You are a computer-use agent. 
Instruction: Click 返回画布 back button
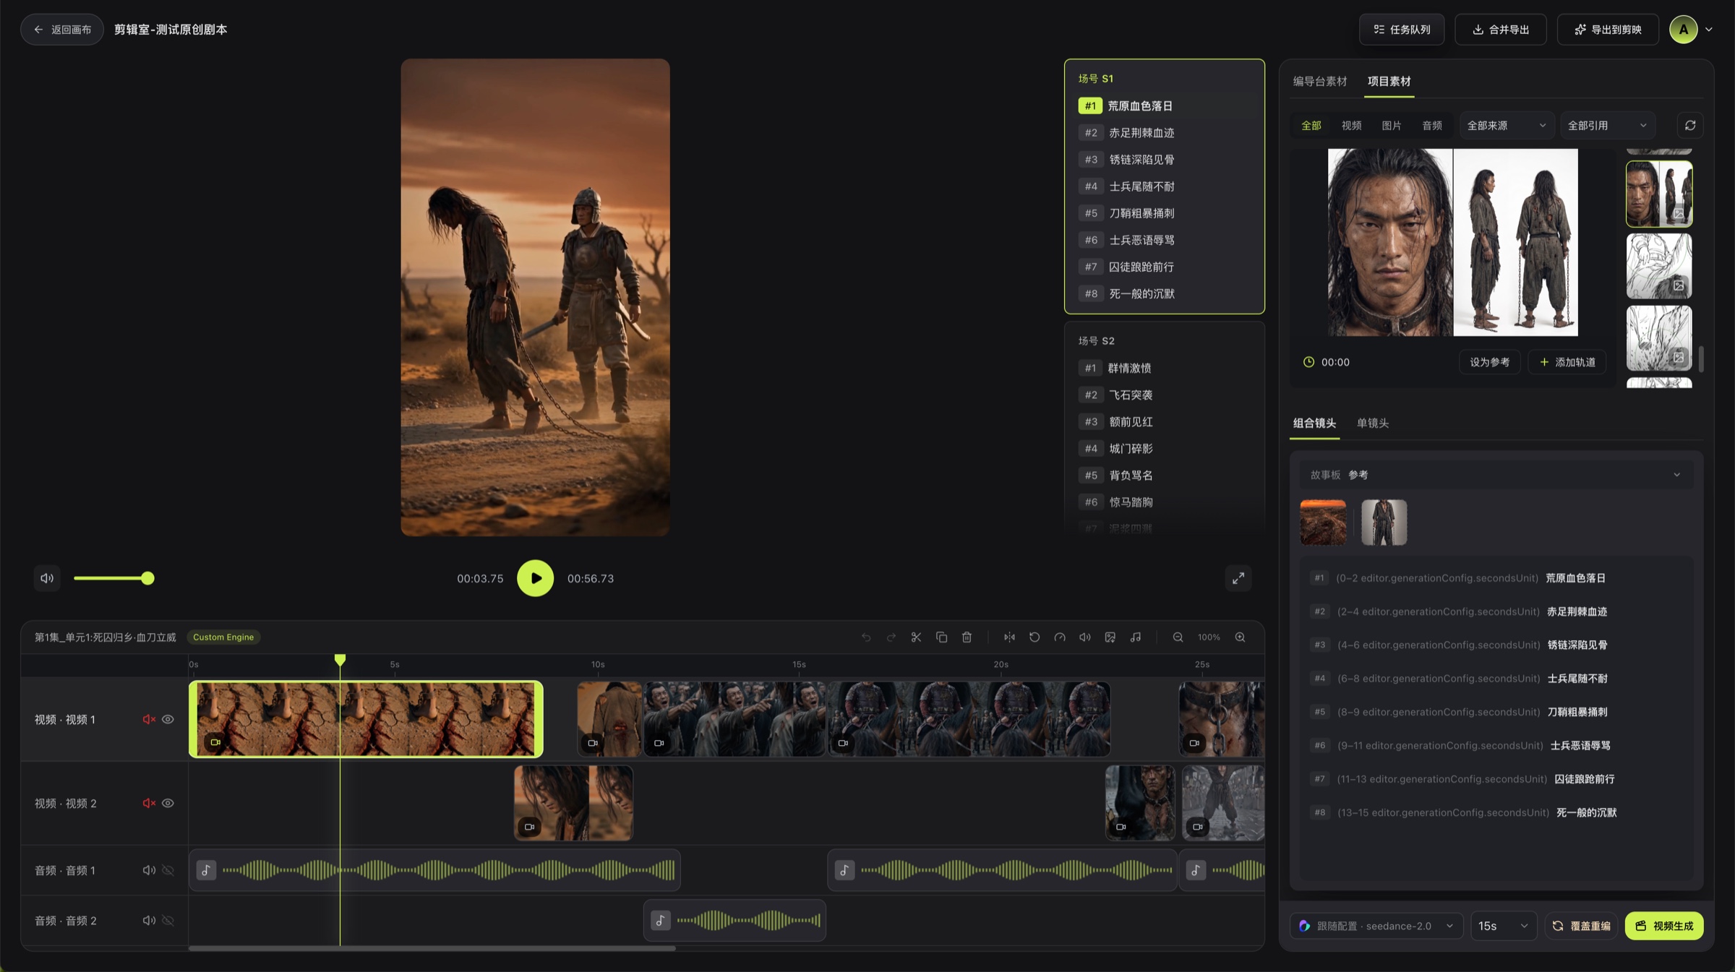(62, 30)
